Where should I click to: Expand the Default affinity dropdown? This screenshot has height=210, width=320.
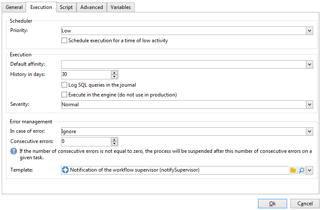tap(309, 64)
